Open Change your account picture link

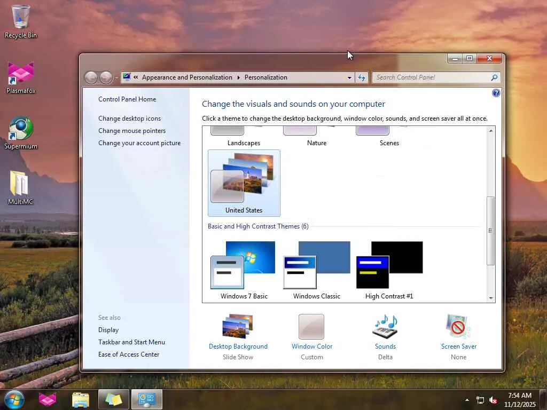point(139,143)
